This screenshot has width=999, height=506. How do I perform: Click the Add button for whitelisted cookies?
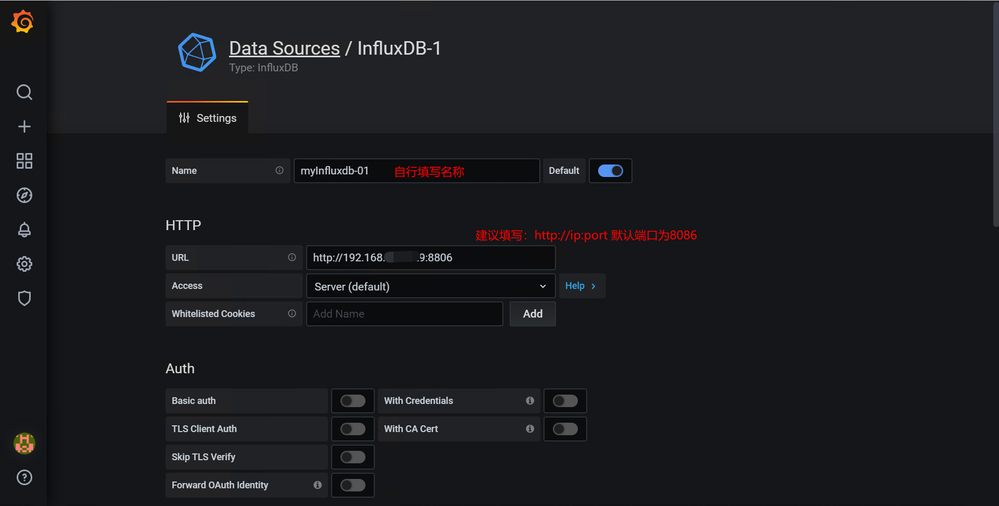tap(532, 314)
